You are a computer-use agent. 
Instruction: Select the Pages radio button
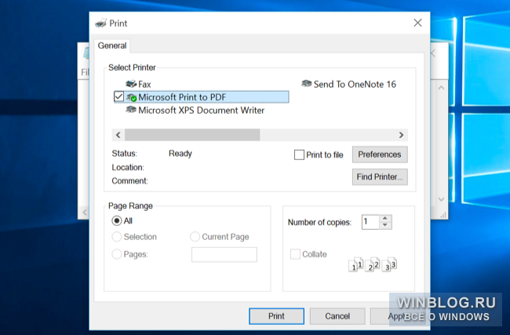pyautogui.click(x=116, y=254)
